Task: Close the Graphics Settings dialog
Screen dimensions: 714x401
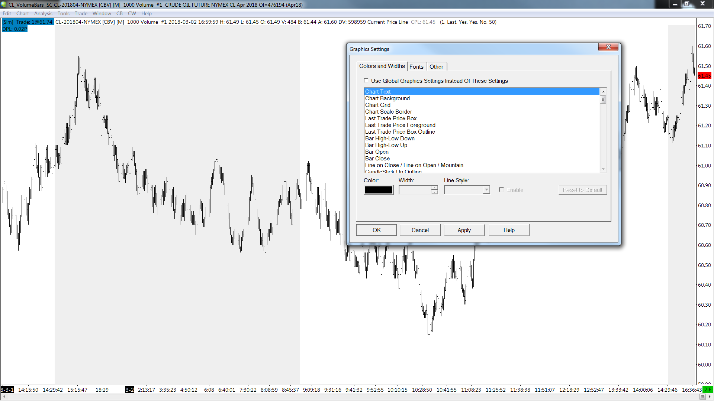Action: point(608,47)
